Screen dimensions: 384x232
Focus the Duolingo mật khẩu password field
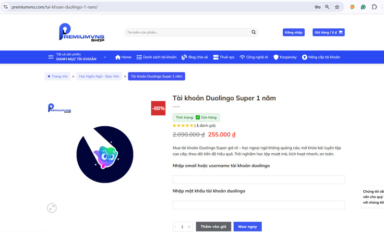pos(259,205)
